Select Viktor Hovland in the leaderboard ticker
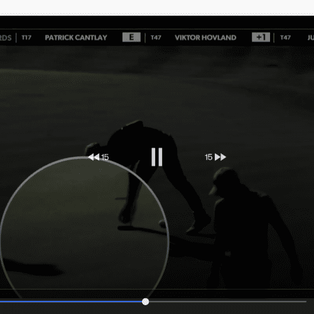The height and width of the screenshot is (314, 314). 205,38
